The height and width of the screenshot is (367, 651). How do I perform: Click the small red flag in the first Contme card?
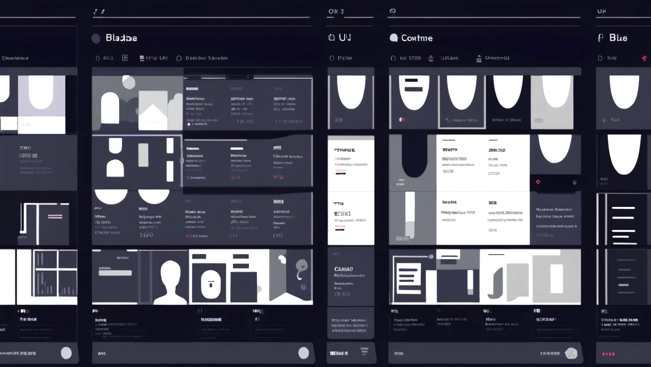click(x=402, y=120)
